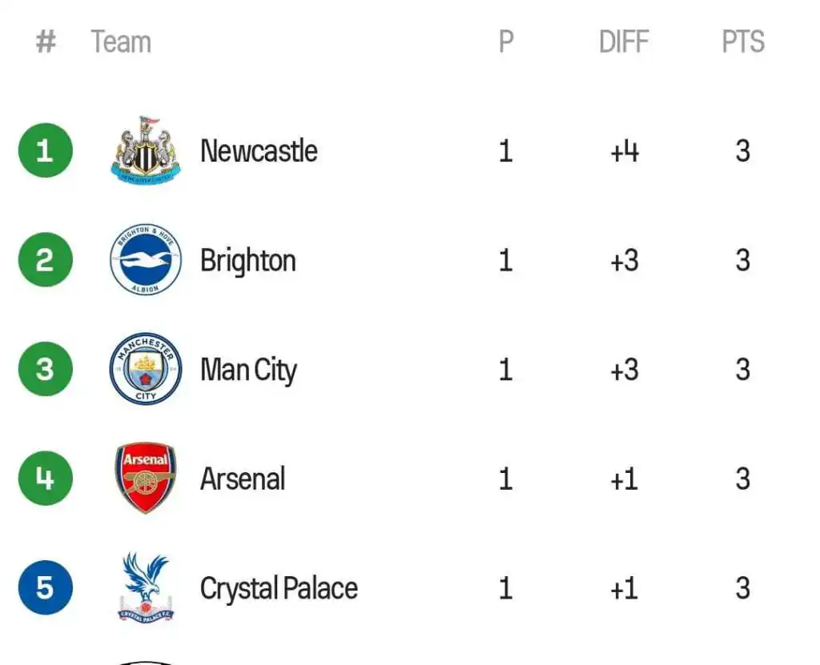Select the green position 3 badge
The width and height of the screenshot is (820, 665).
pos(45,369)
